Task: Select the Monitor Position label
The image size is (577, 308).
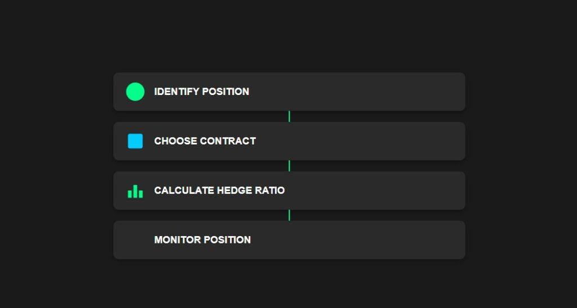Action: [202, 240]
